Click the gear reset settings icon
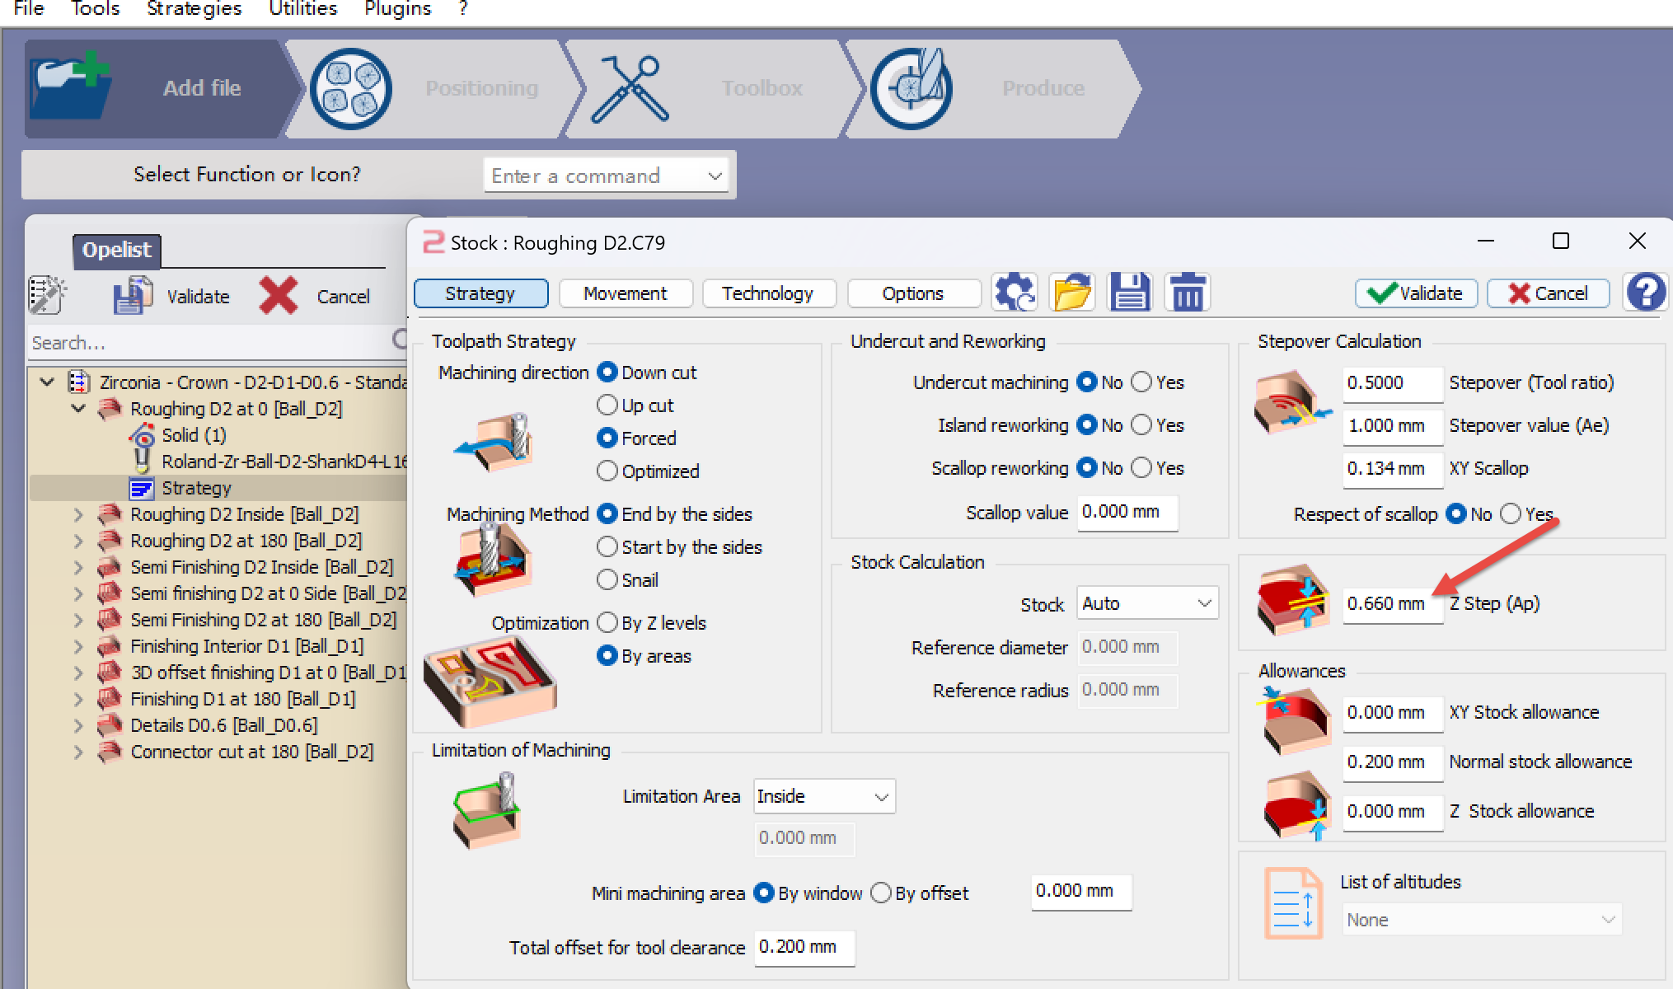Screen dimensions: 1673x989 pos(1015,293)
